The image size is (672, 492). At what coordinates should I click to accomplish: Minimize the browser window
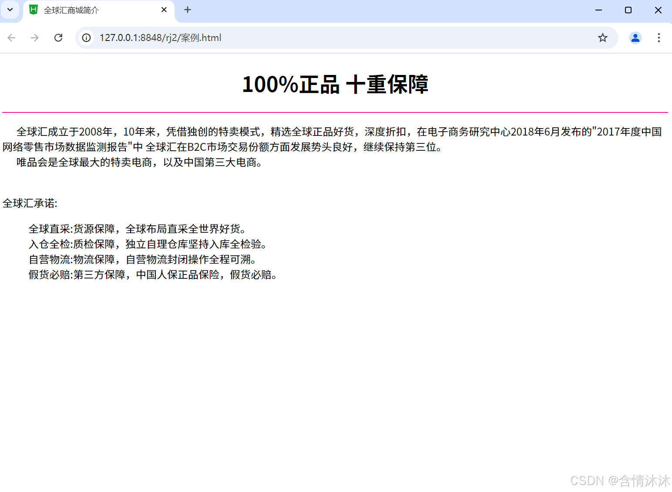coord(599,10)
